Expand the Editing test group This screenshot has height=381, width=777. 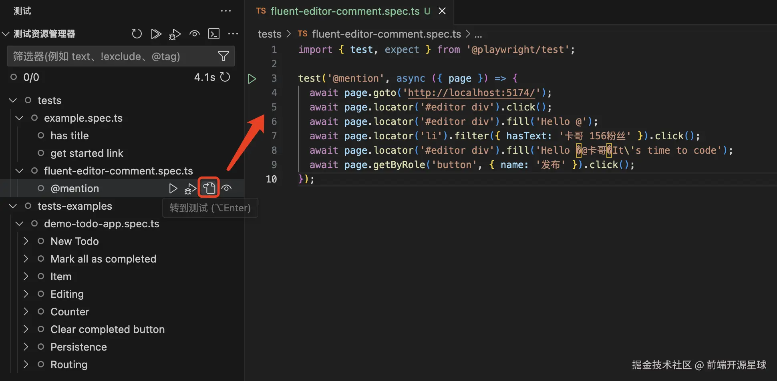[26, 294]
